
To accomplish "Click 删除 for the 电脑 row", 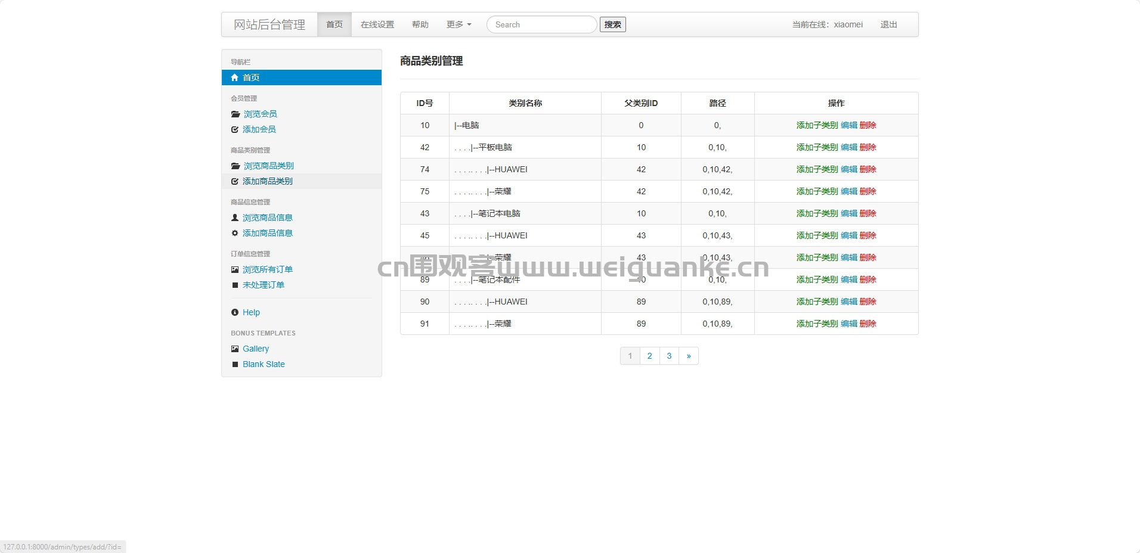I will click(x=868, y=125).
